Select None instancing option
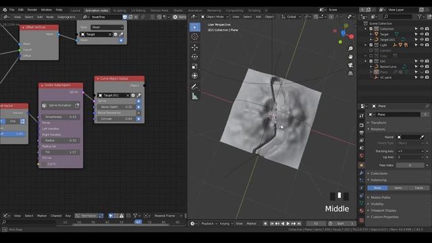Screen dimensions: 432x243 point(377,188)
